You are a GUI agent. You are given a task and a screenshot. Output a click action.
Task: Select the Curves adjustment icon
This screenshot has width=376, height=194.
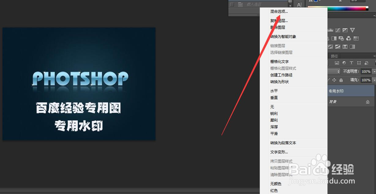click(338, 30)
